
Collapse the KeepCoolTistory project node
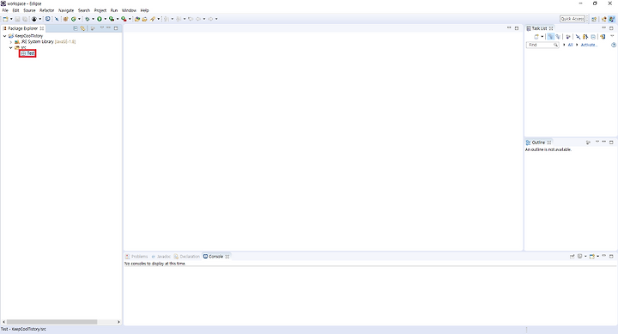tap(5, 36)
